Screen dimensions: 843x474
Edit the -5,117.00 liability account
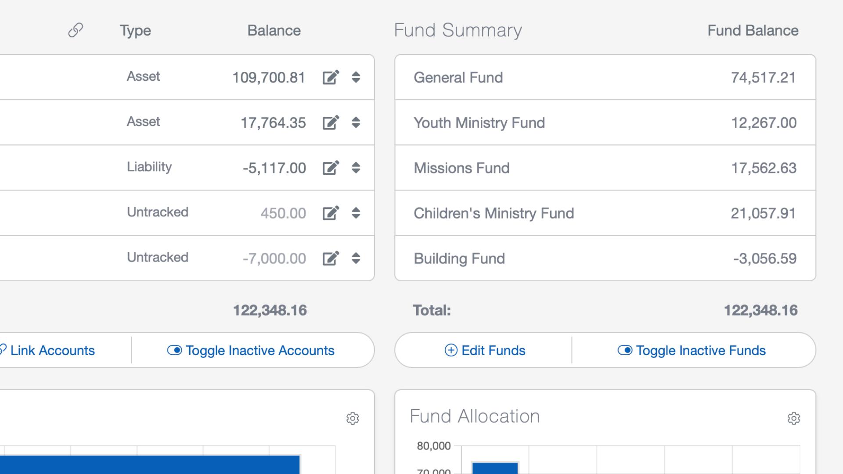[331, 168]
